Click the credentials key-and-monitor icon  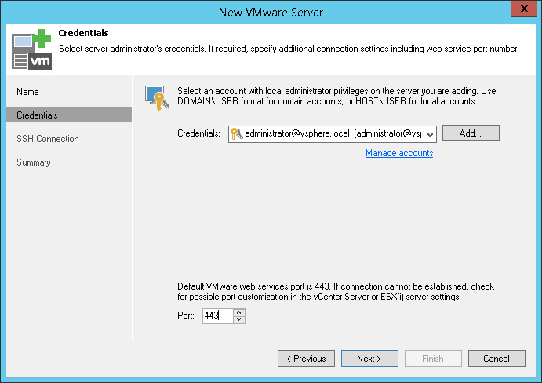157,98
